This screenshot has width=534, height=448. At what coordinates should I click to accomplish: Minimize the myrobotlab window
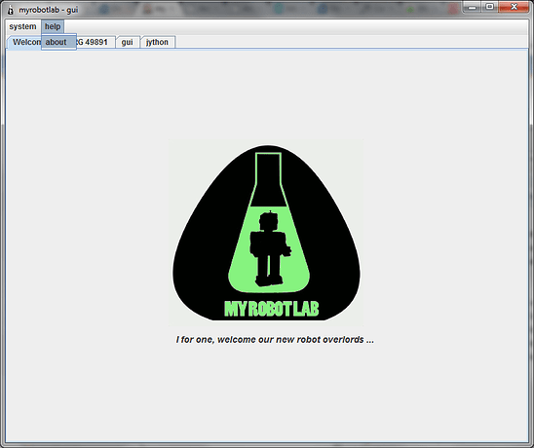coord(472,7)
